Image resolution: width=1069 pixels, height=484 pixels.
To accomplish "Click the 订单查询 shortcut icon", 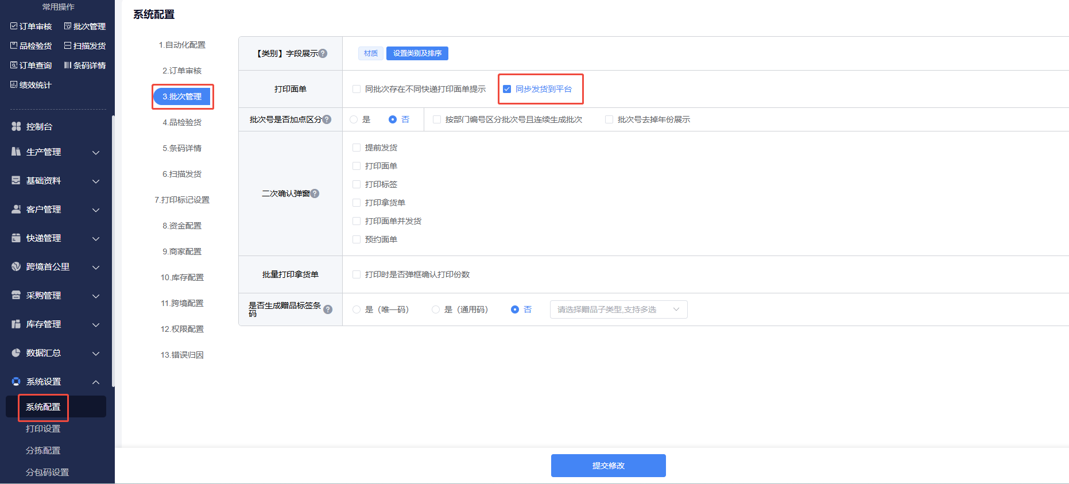I will point(14,65).
